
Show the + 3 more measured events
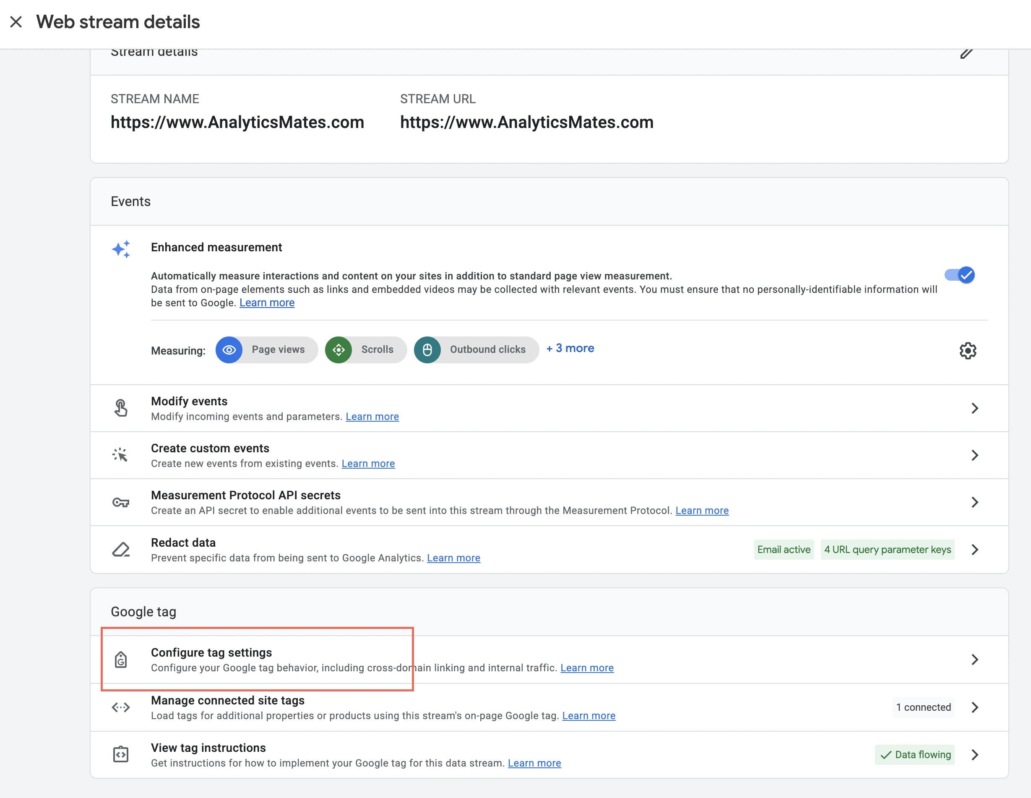(570, 349)
